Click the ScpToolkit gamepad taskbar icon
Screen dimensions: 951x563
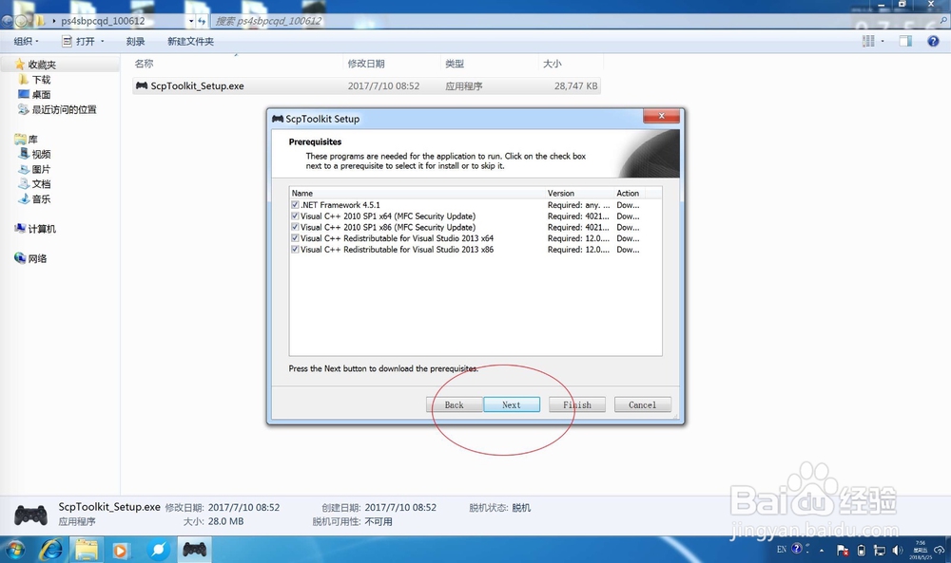point(195,550)
